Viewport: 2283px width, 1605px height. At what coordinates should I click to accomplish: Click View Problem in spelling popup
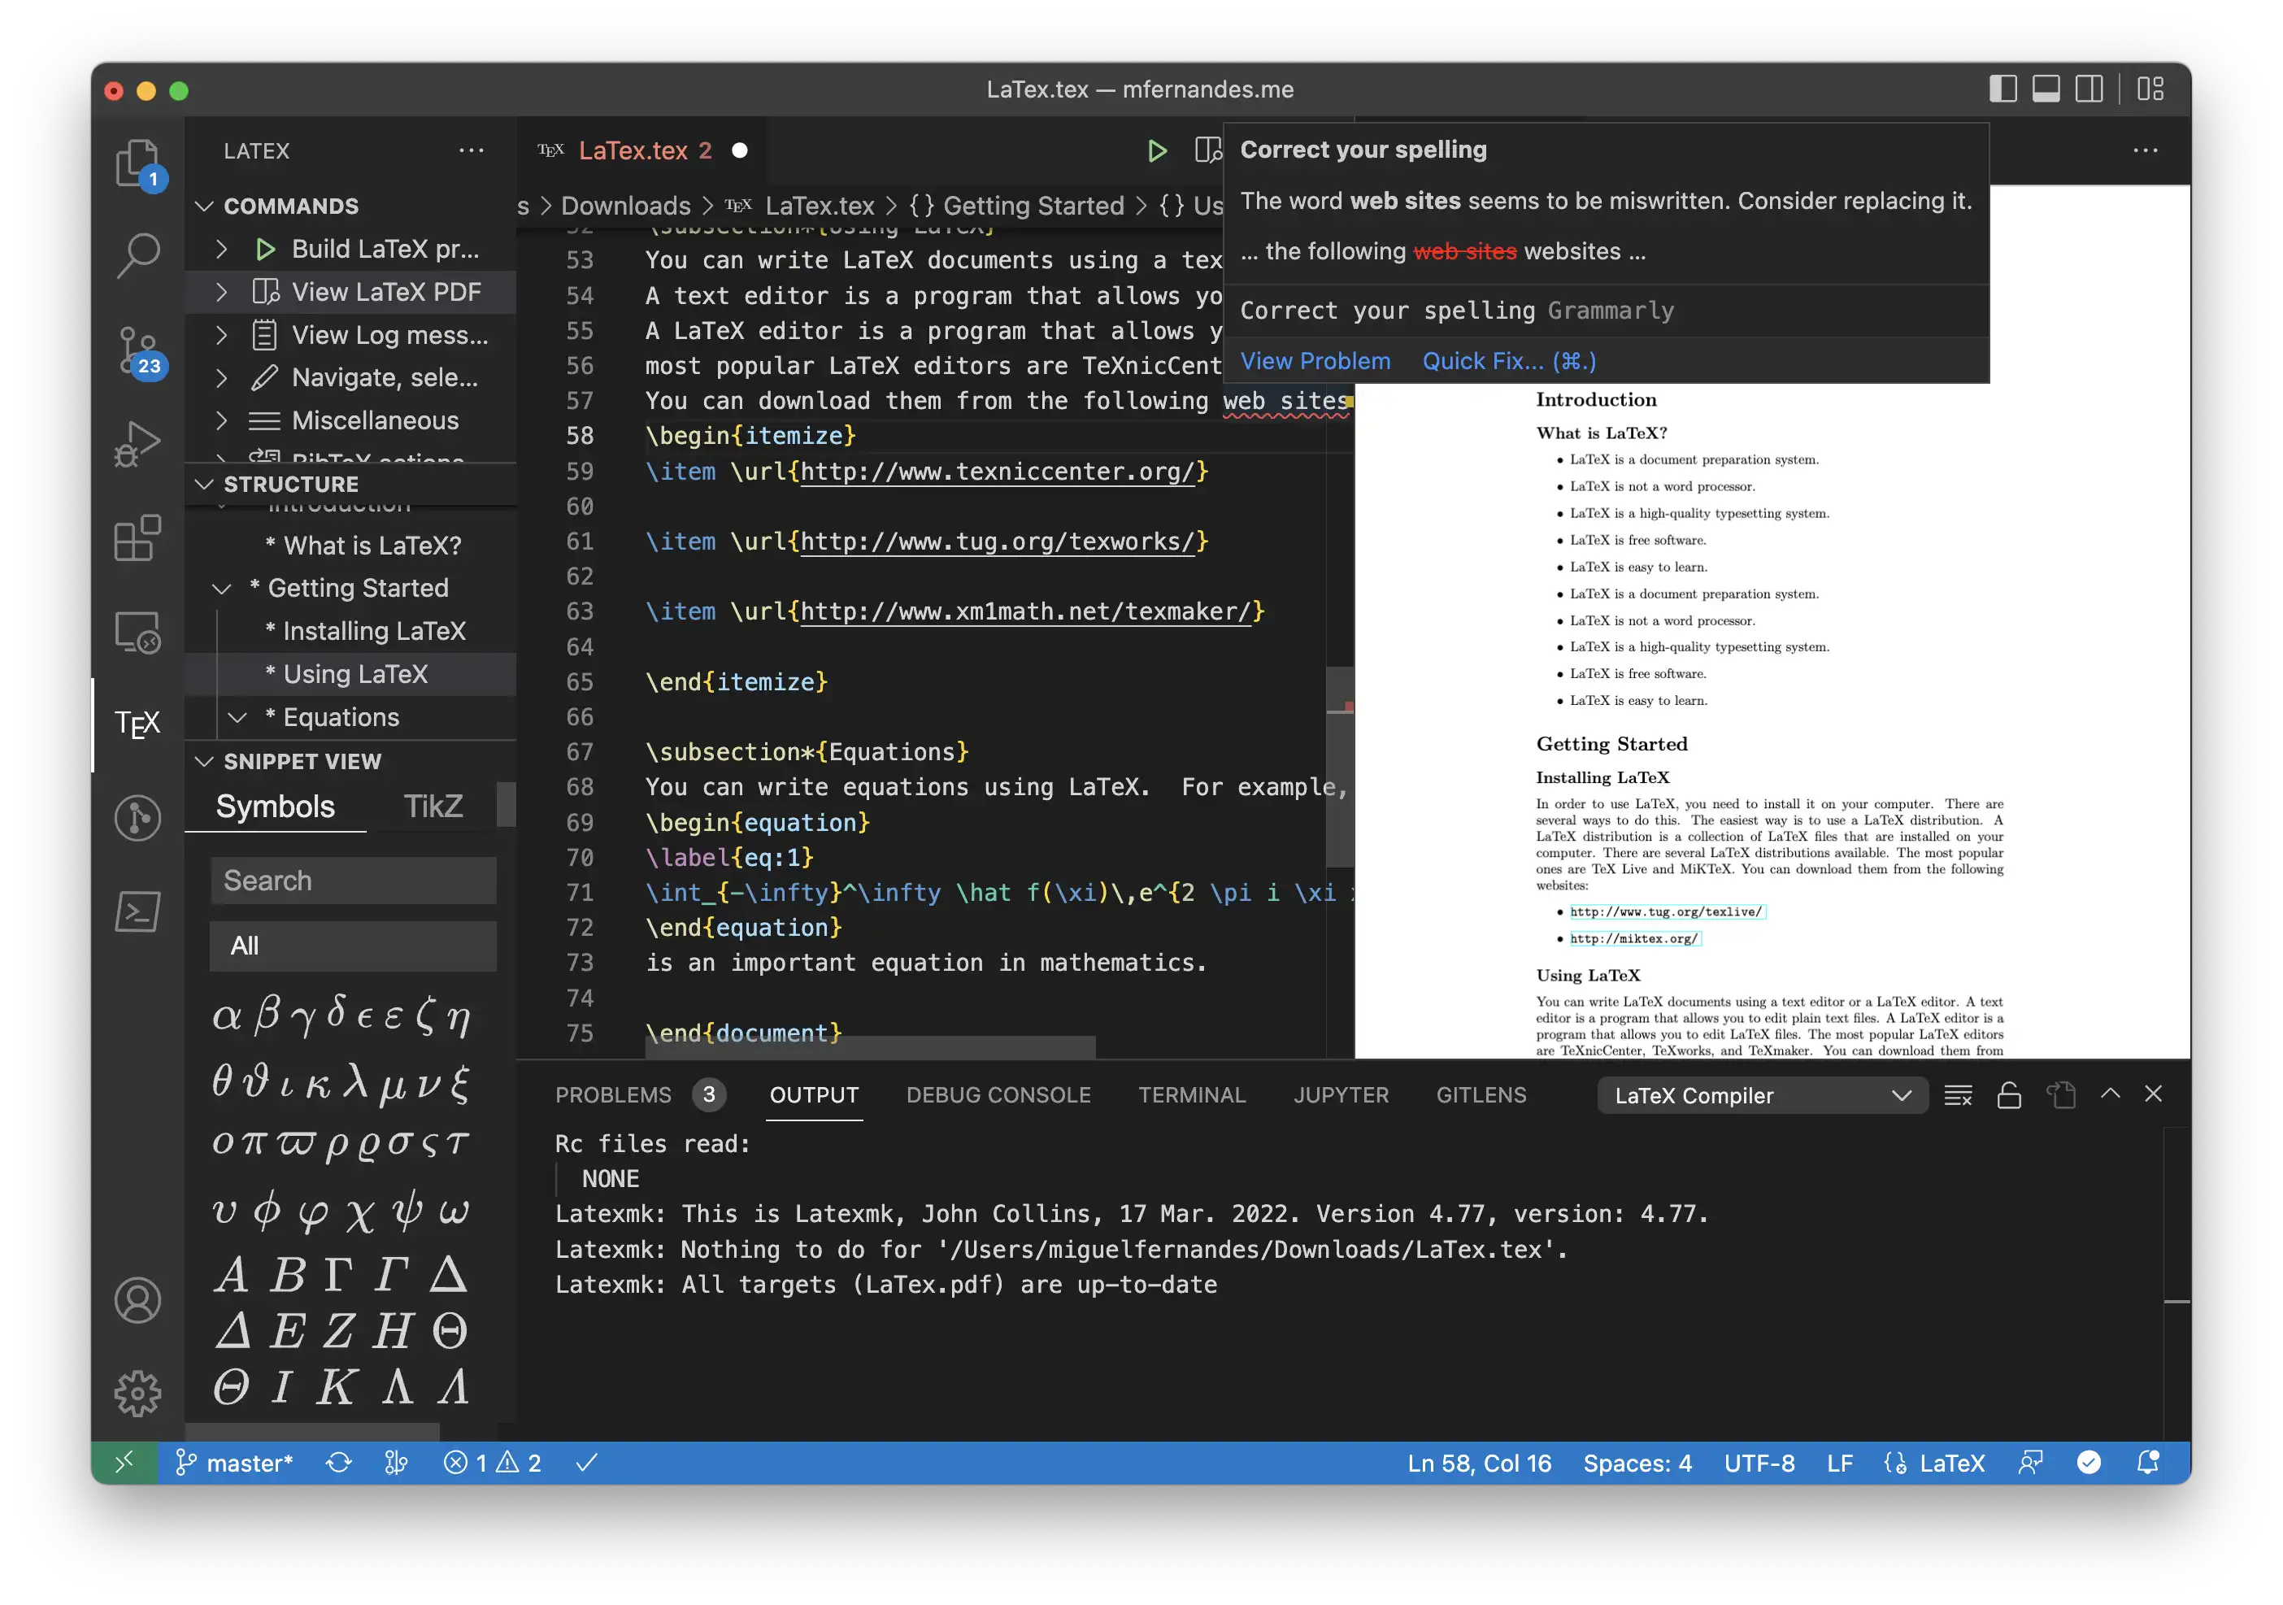1314,359
